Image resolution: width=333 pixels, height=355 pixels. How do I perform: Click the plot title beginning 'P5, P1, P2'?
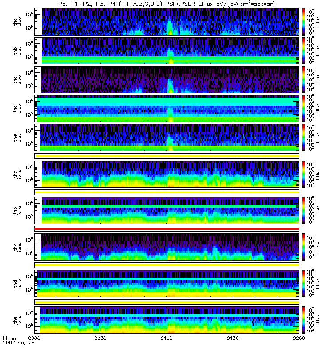click(x=166, y=4)
